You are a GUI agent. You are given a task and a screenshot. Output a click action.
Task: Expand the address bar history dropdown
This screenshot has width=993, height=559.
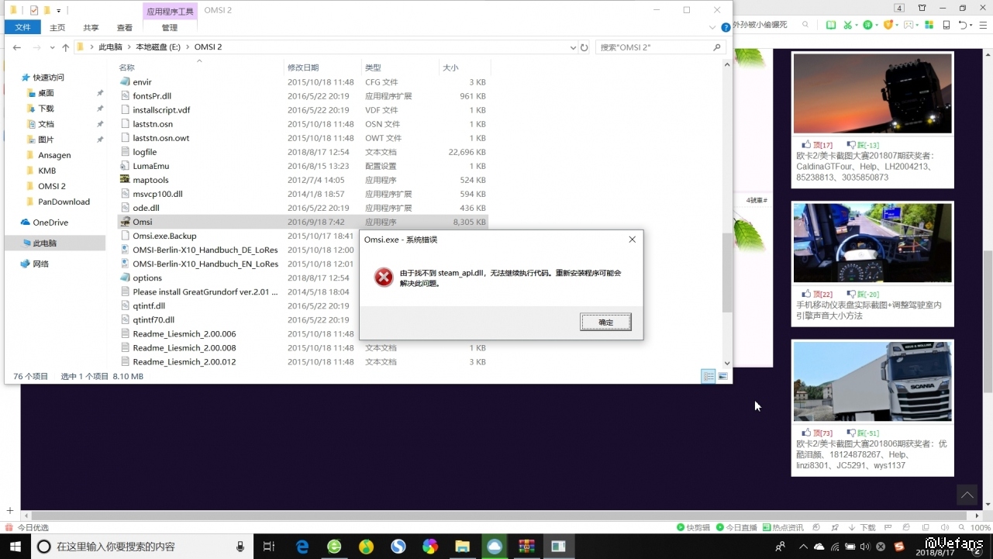pos(573,47)
